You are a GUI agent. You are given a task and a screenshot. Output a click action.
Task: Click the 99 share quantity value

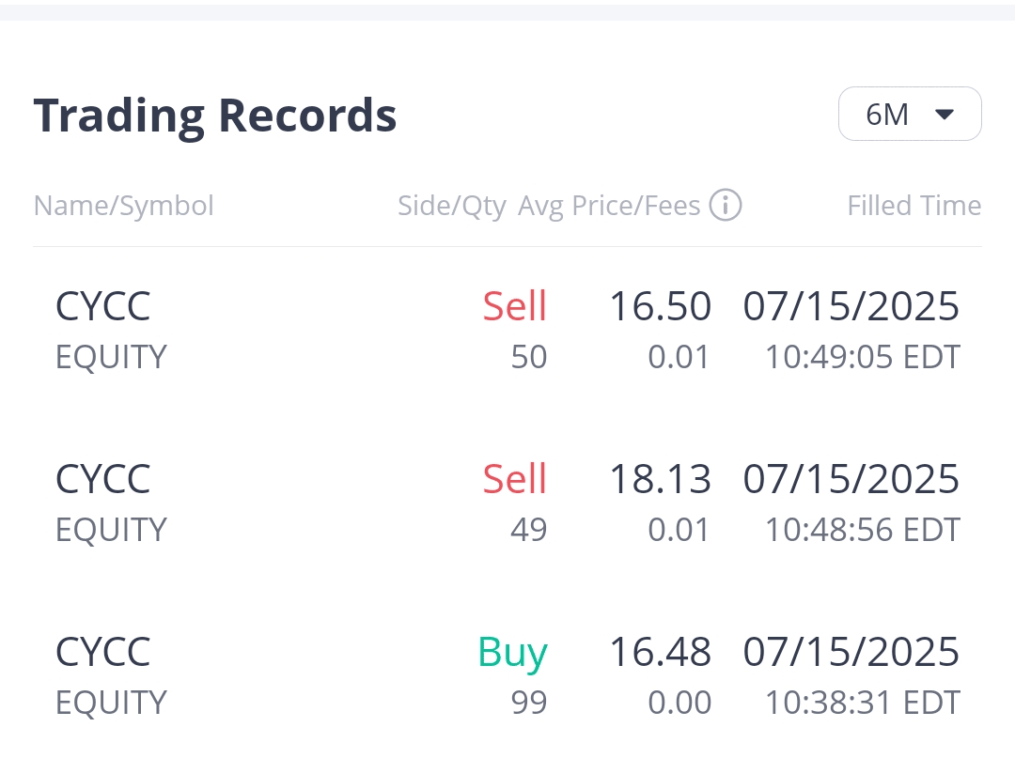pos(528,703)
